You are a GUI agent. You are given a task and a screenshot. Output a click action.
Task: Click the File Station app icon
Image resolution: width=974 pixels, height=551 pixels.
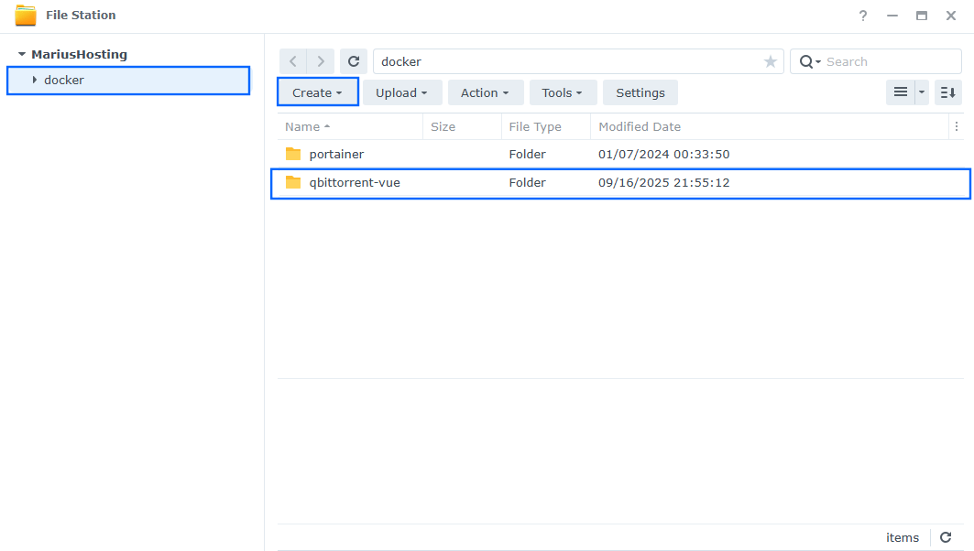[26, 15]
